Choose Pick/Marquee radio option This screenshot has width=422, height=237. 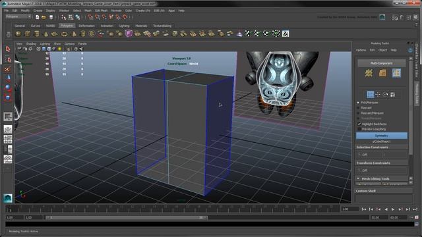(368, 103)
